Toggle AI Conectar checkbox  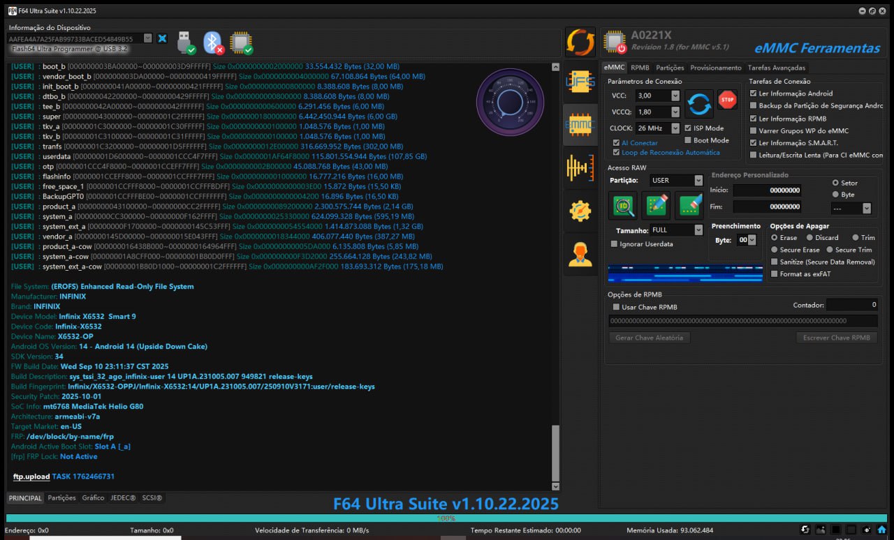coord(616,142)
